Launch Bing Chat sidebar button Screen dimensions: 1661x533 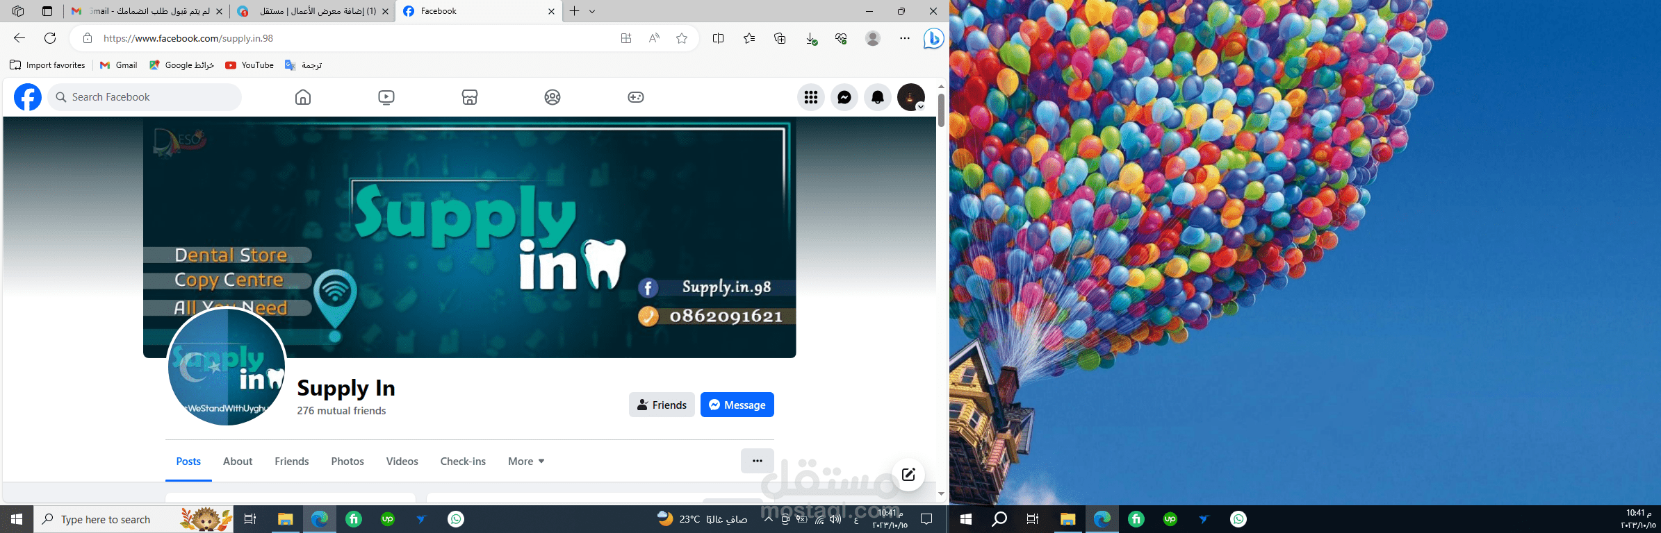[x=933, y=38]
